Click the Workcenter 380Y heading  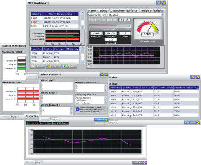click(x=12, y=82)
